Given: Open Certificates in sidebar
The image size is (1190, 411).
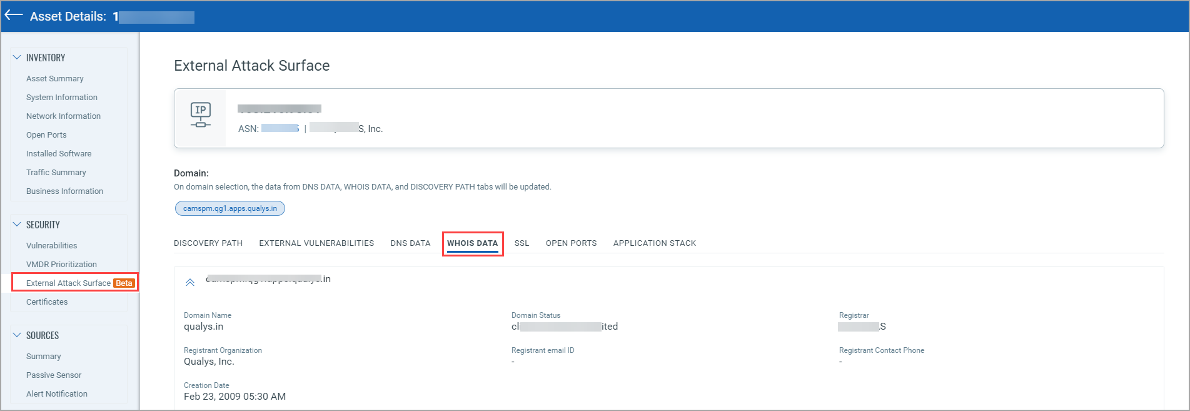Looking at the screenshot, I should 47,302.
